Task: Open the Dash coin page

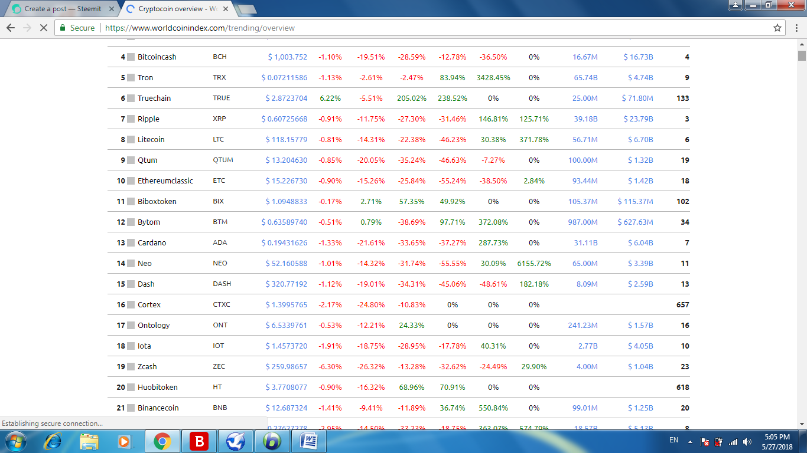Action: pyautogui.click(x=146, y=284)
